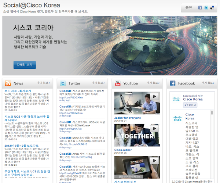Open tweet link t.co/rg7VxA6E
Viewport: 220px width, 183px height.
[x=71, y=173]
